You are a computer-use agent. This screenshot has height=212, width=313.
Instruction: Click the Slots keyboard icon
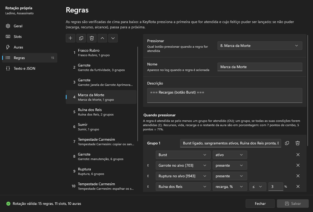(8, 37)
